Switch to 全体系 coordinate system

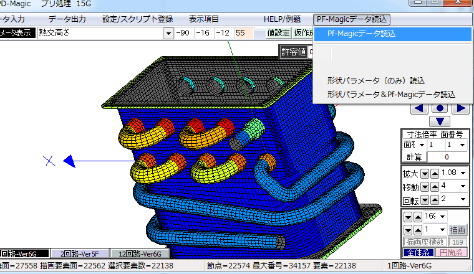(x=418, y=253)
